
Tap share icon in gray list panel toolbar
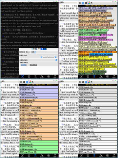pos(114,156)
